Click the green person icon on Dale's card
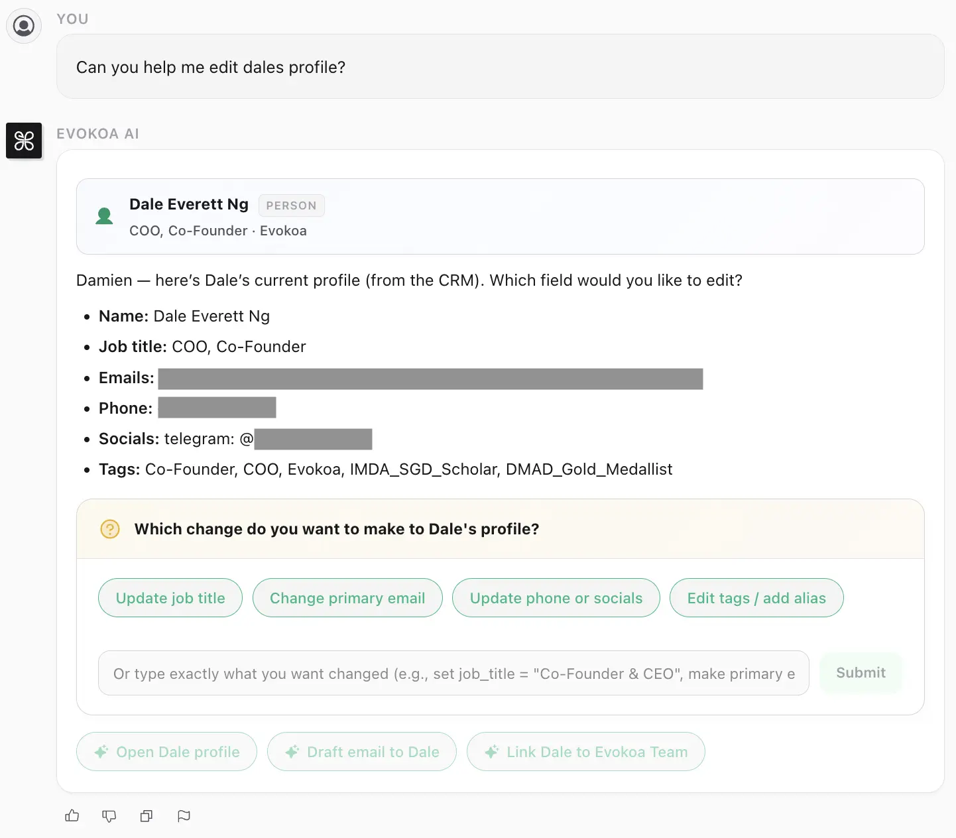Viewport: 956px width, 838px height. 104,215
